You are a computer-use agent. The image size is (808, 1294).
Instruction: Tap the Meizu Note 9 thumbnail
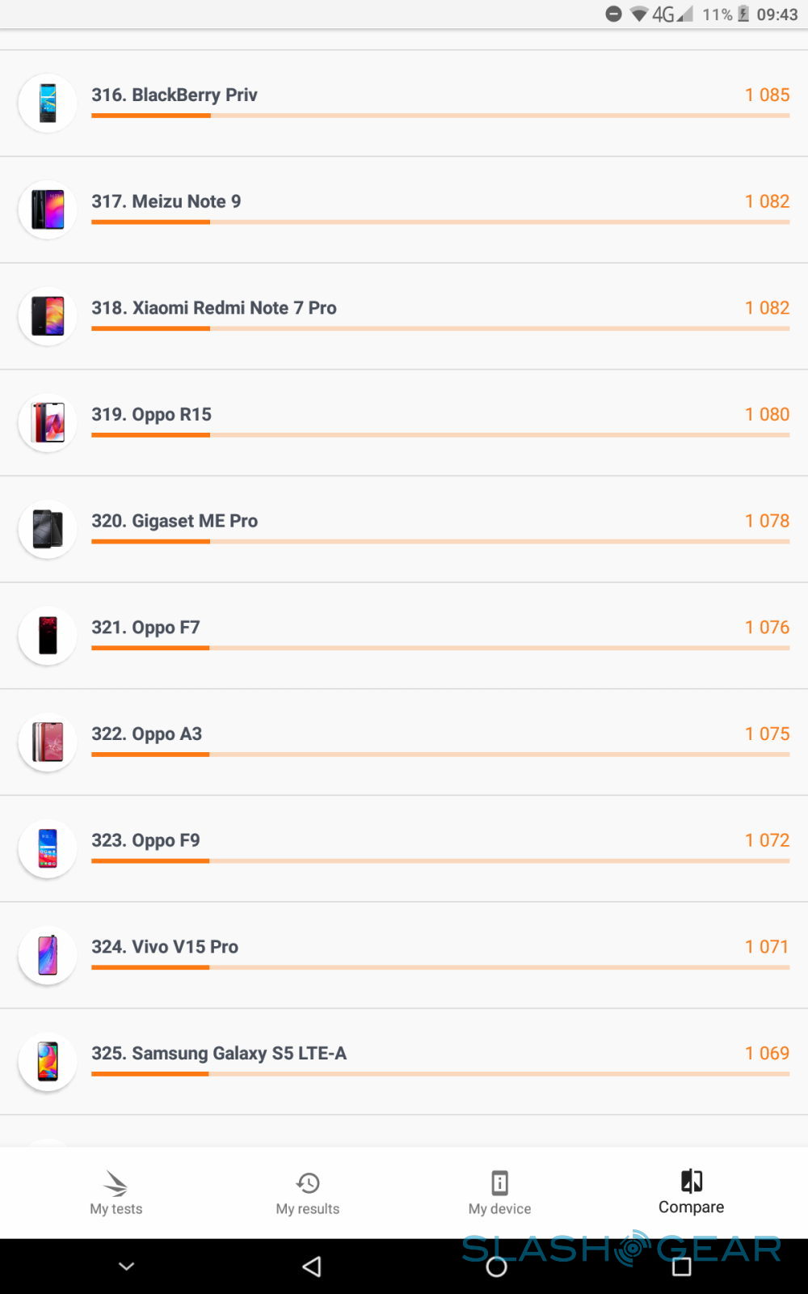click(x=48, y=209)
